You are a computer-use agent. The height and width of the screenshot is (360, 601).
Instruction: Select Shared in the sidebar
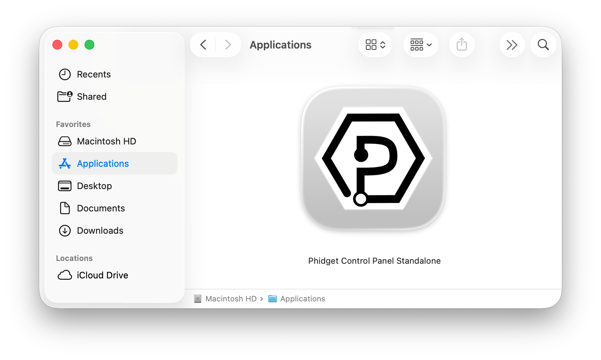[x=92, y=97]
